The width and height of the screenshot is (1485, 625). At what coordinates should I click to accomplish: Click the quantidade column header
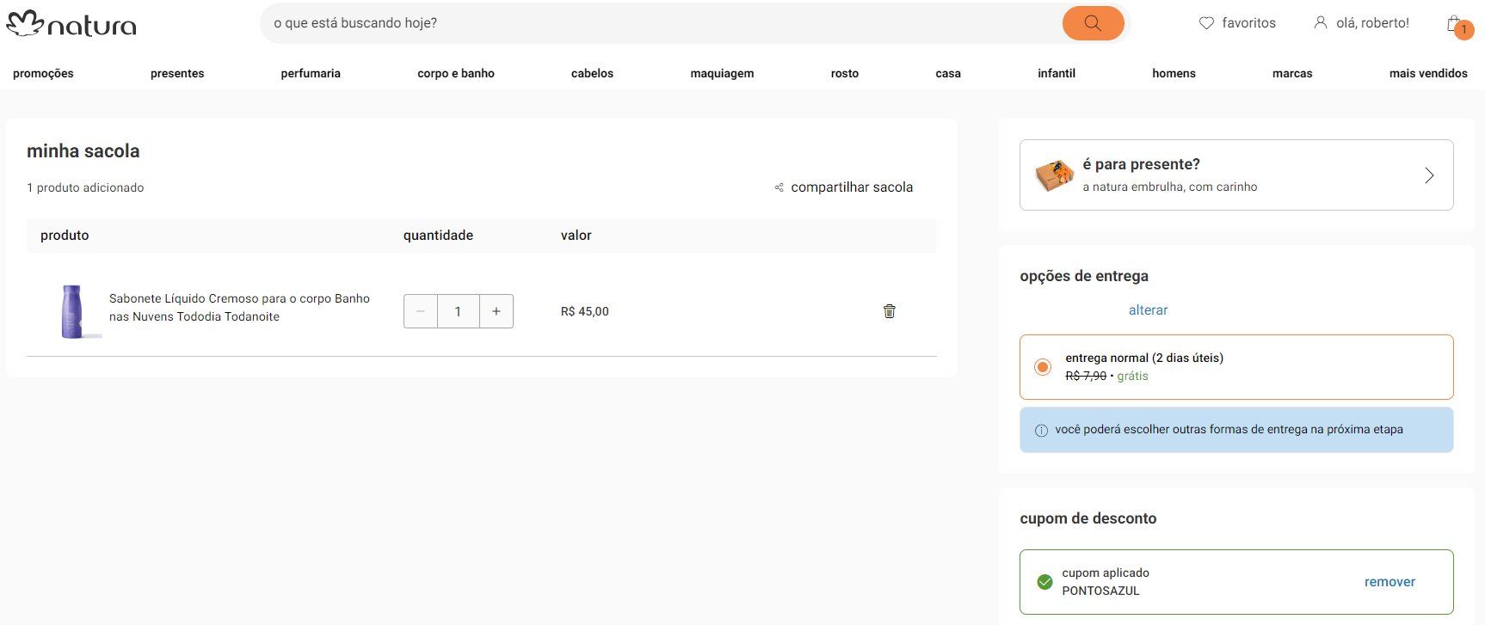click(x=438, y=236)
